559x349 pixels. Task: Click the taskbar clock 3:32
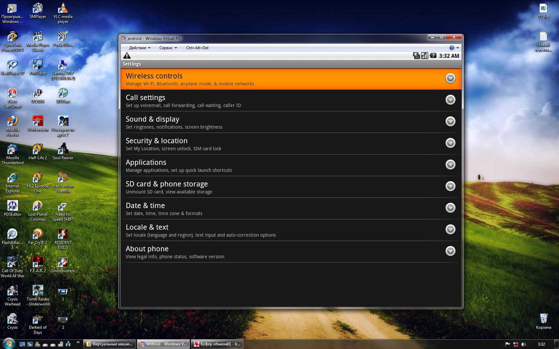(541, 344)
